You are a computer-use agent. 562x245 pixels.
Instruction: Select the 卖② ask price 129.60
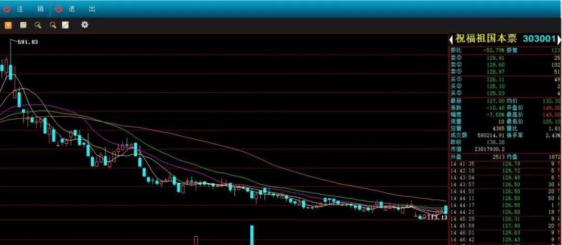pos(497,65)
